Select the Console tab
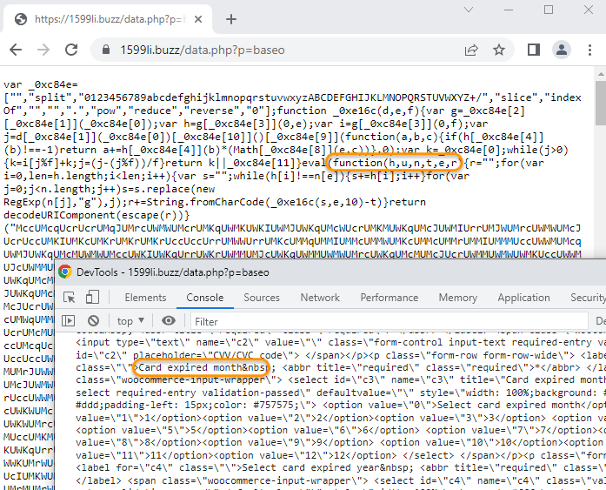 [x=205, y=298]
